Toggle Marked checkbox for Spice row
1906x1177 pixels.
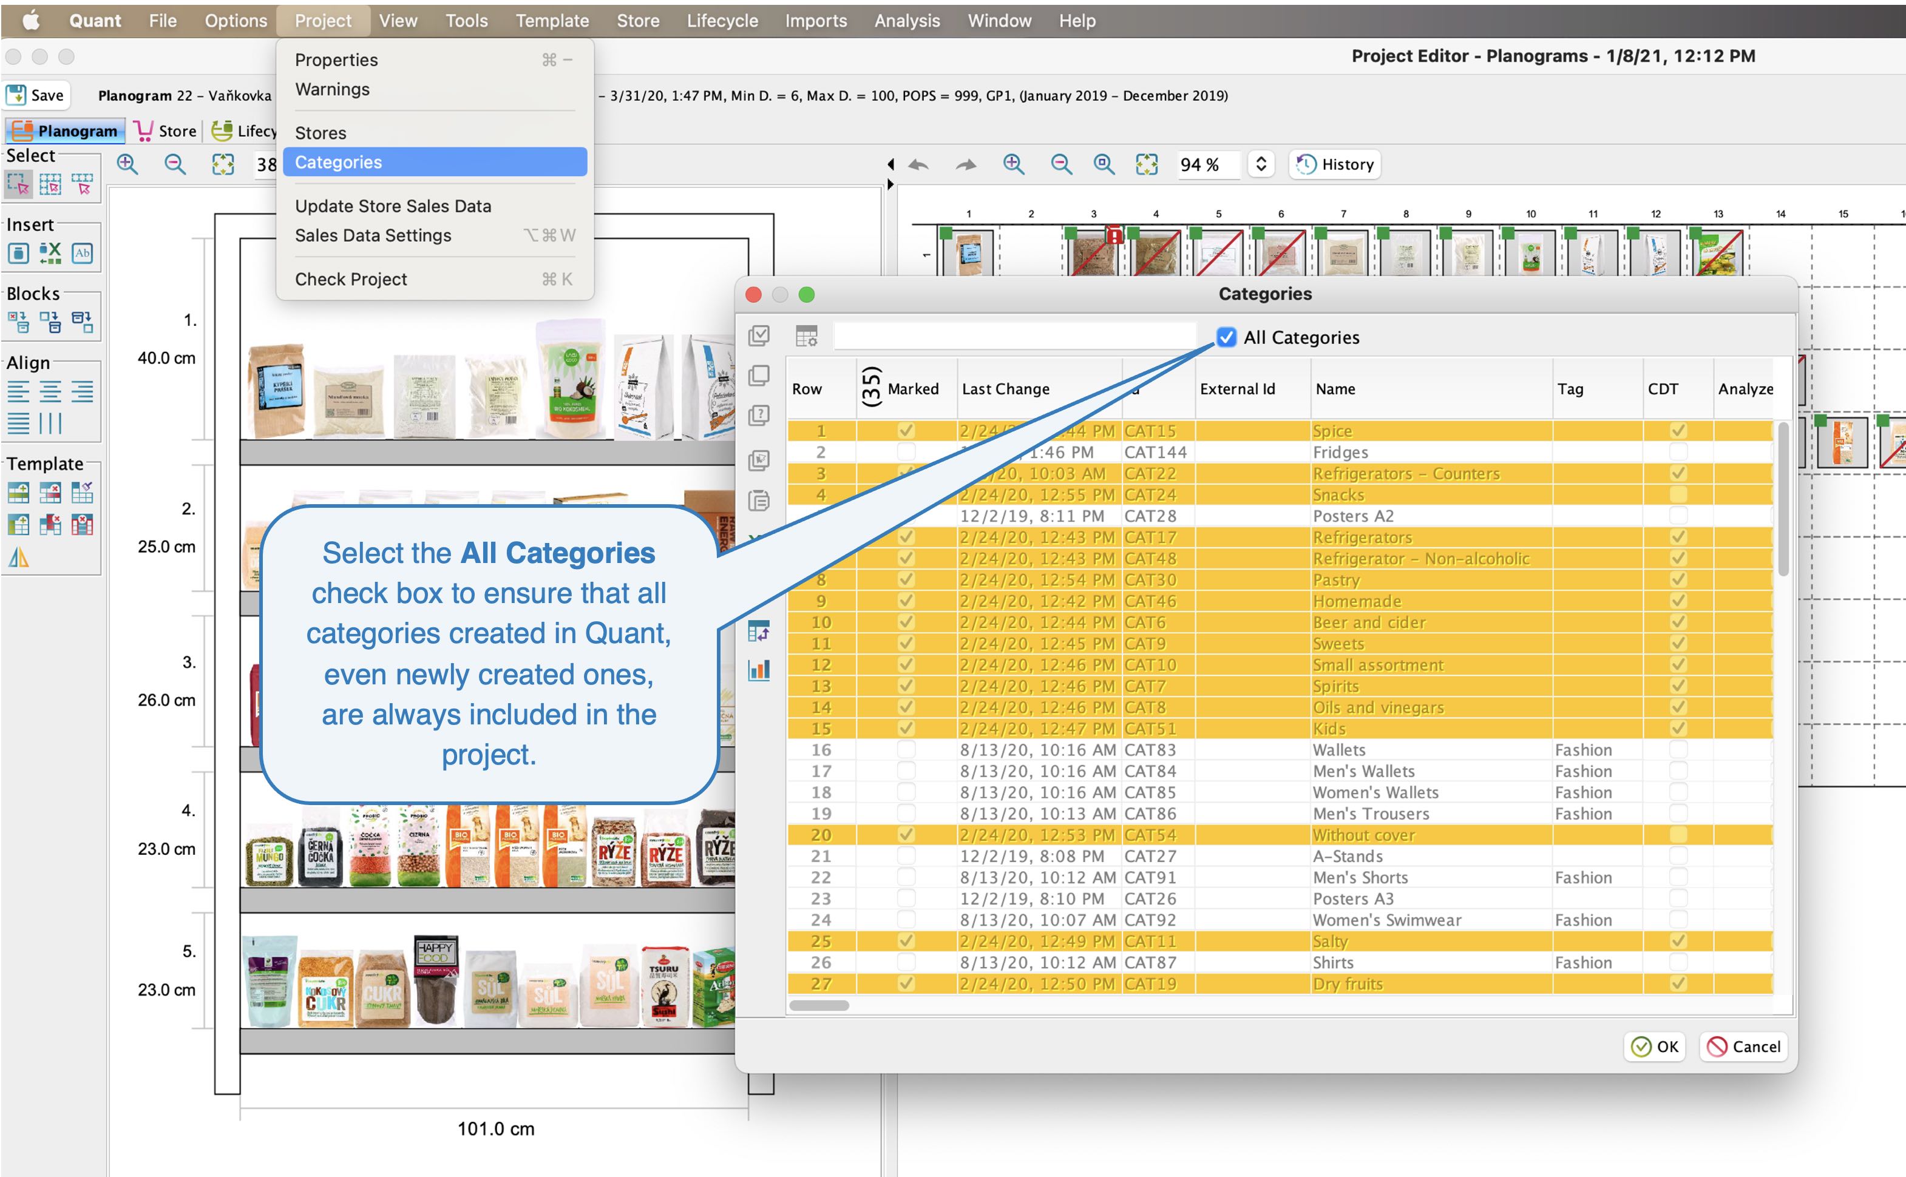pos(906,431)
